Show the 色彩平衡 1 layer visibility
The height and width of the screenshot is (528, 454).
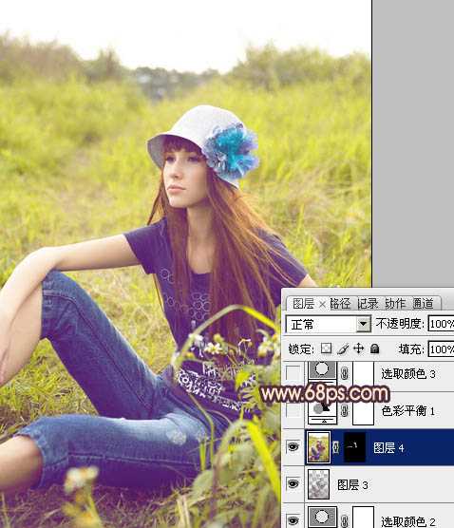pos(293,410)
